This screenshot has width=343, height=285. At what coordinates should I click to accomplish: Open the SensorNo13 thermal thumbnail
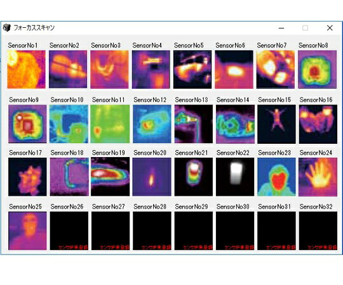(x=193, y=124)
